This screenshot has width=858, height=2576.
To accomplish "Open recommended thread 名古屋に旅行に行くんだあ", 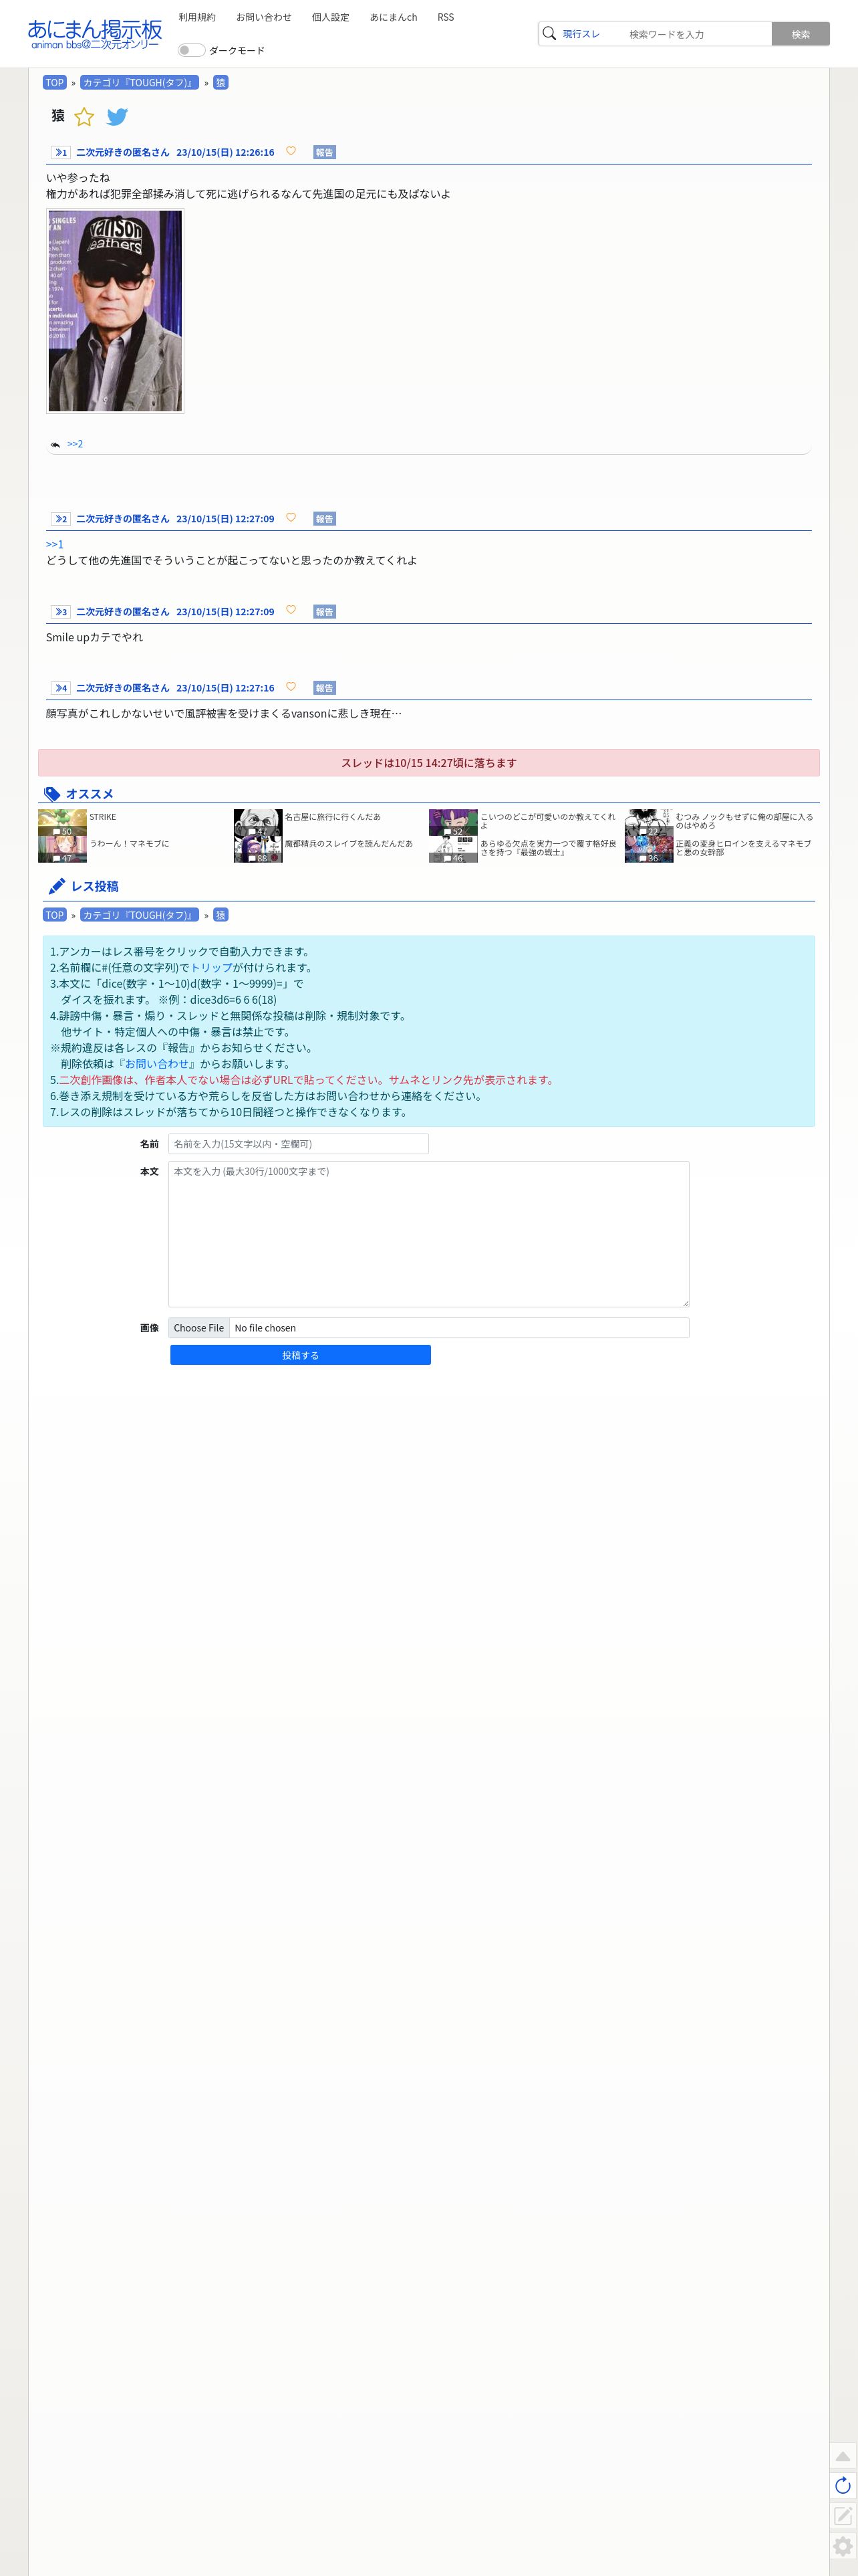I will (x=333, y=817).
